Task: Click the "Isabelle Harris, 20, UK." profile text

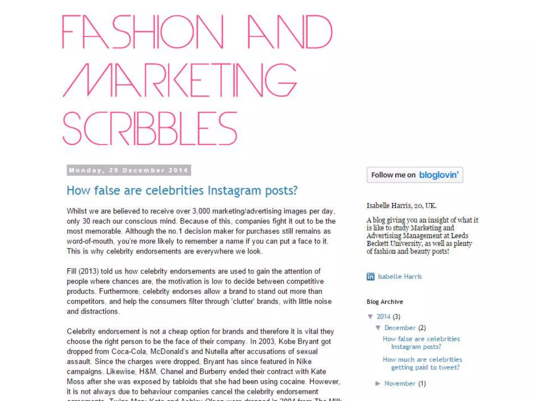Action: [402, 206]
